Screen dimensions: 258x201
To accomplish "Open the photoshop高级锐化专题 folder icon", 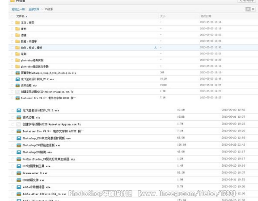I will coord(17,66).
